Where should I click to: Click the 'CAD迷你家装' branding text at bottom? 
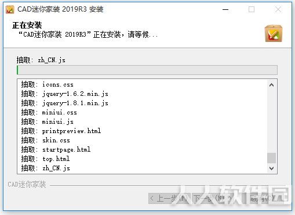(27, 184)
